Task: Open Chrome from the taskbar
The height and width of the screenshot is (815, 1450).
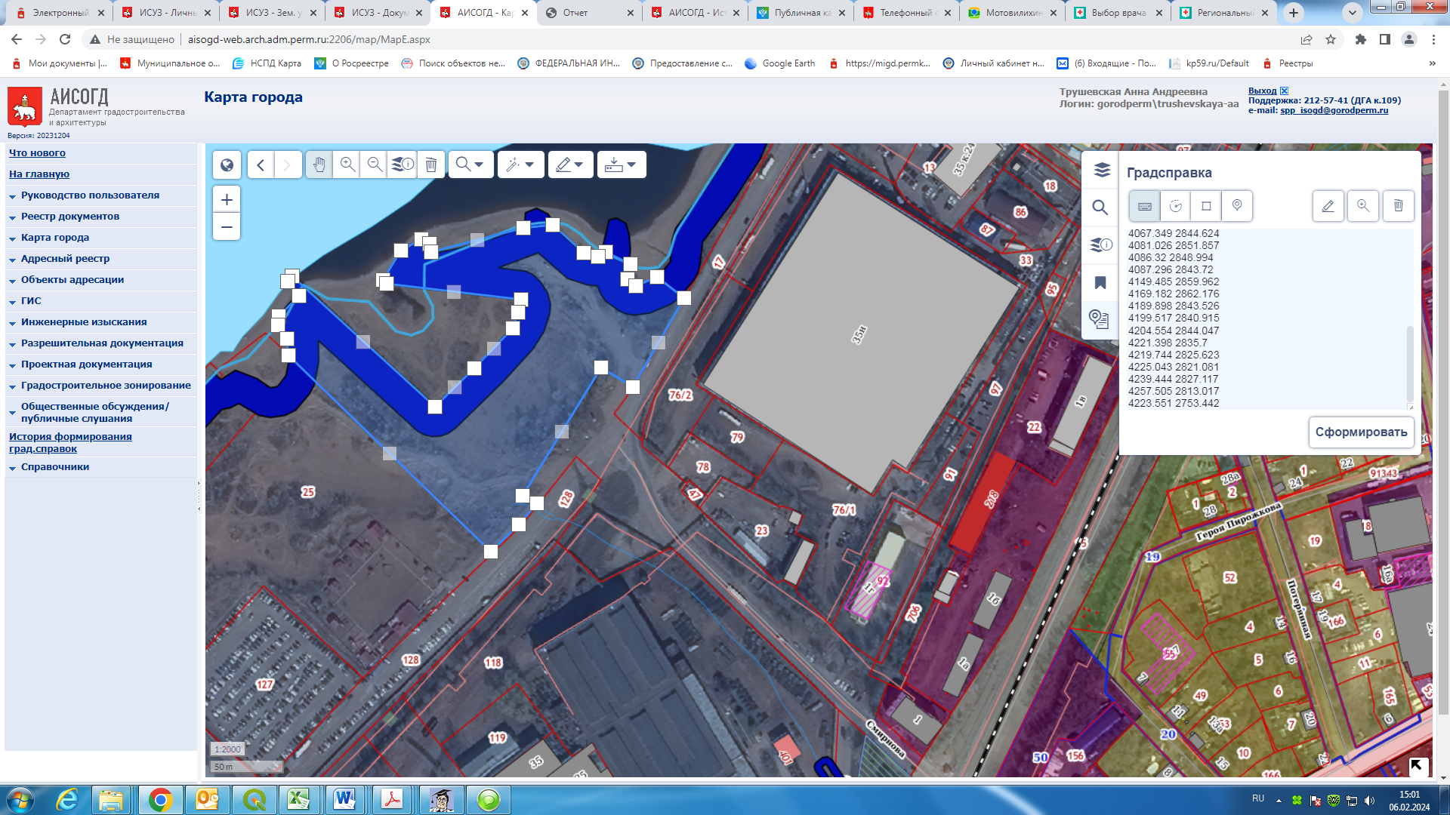Action: (x=160, y=799)
